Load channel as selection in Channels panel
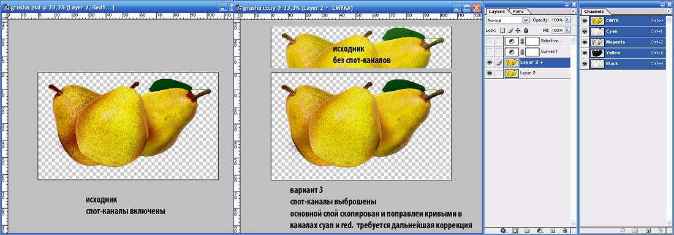This screenshot has width=674, height=235. click(623, 230)
